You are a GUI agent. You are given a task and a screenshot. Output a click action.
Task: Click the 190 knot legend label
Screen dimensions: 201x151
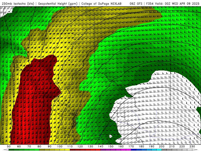152,146
